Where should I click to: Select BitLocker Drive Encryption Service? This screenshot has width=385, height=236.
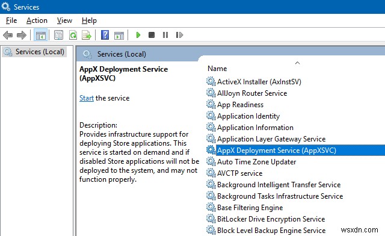(271, 219)
